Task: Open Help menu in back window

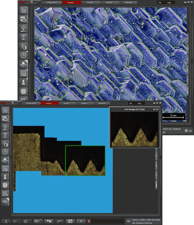Action: tap(169, 3)
